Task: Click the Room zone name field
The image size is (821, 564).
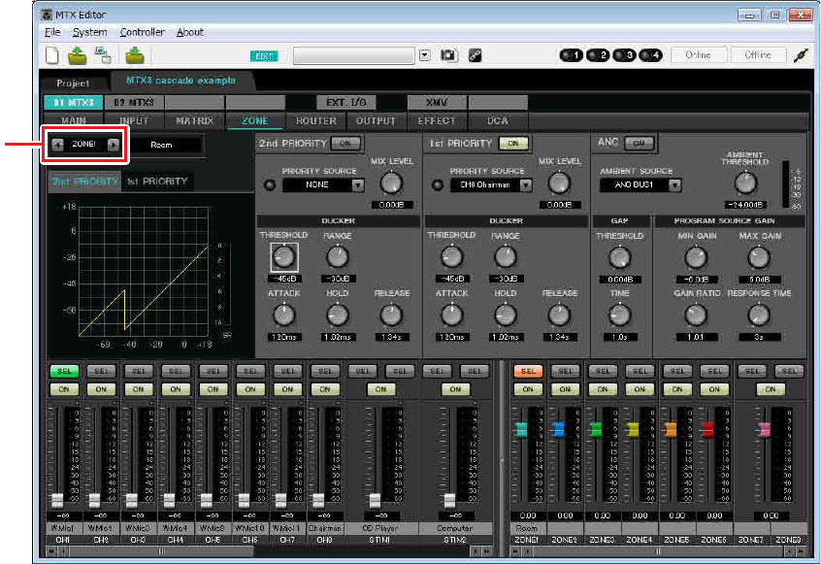Action: click(167, 145)
